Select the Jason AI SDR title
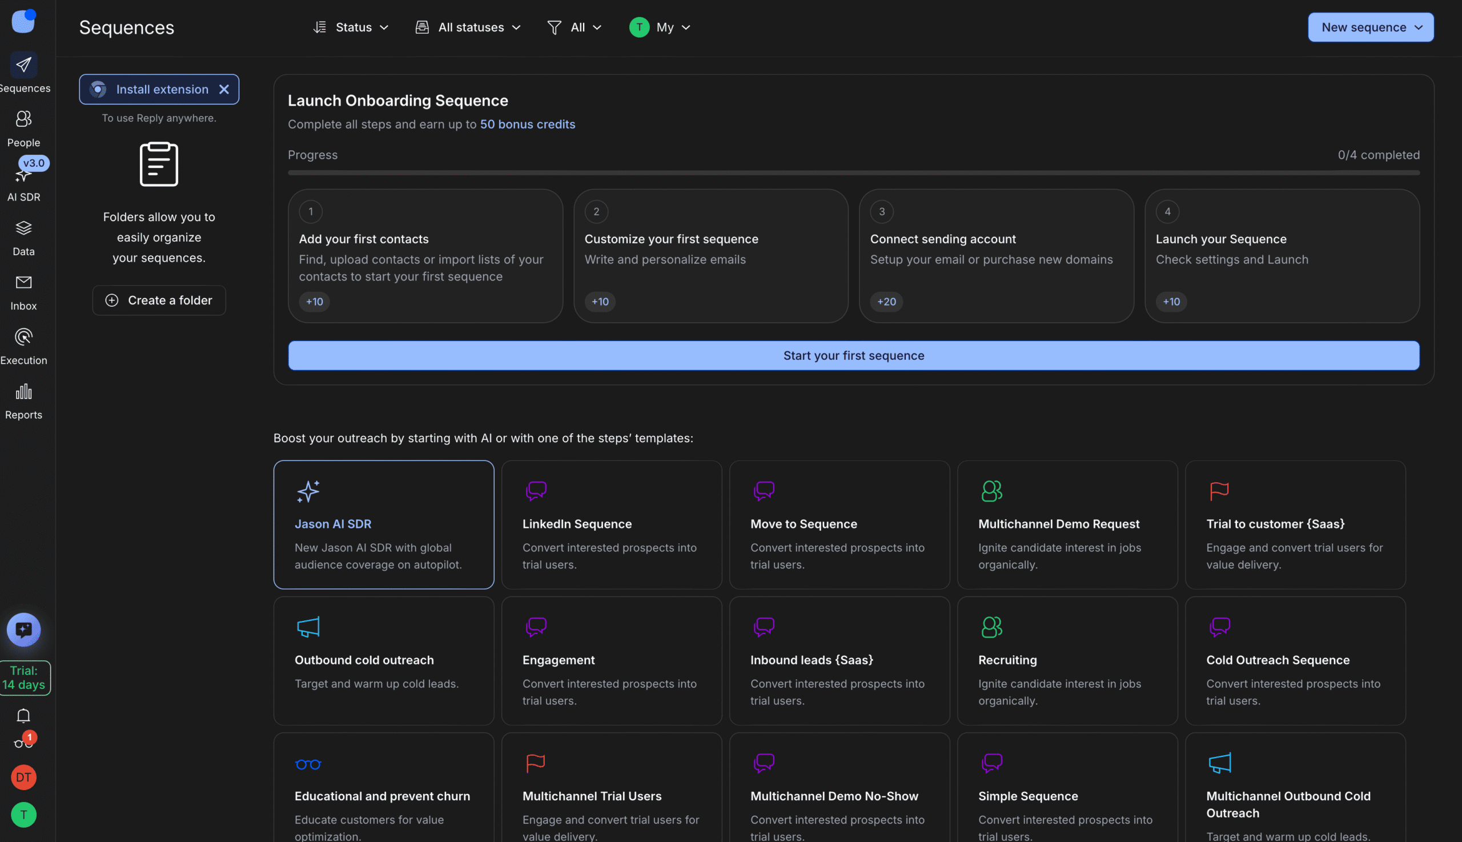This screenshot has width=1462, height=842. pos(333,524)
